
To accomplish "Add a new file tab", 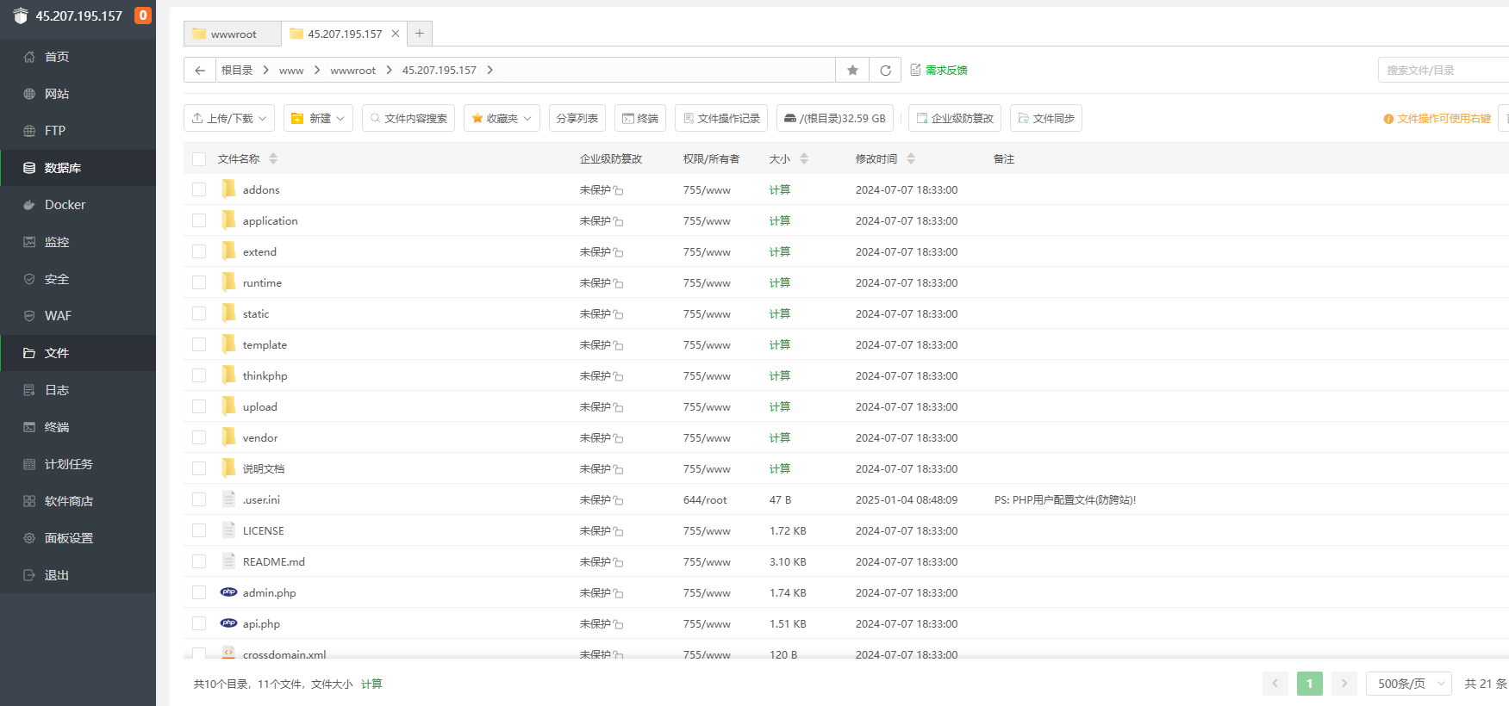I will point(420,34).
